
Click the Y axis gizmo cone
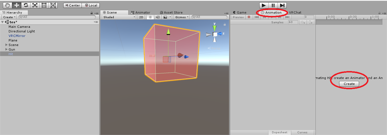click(x=215, y=28)
